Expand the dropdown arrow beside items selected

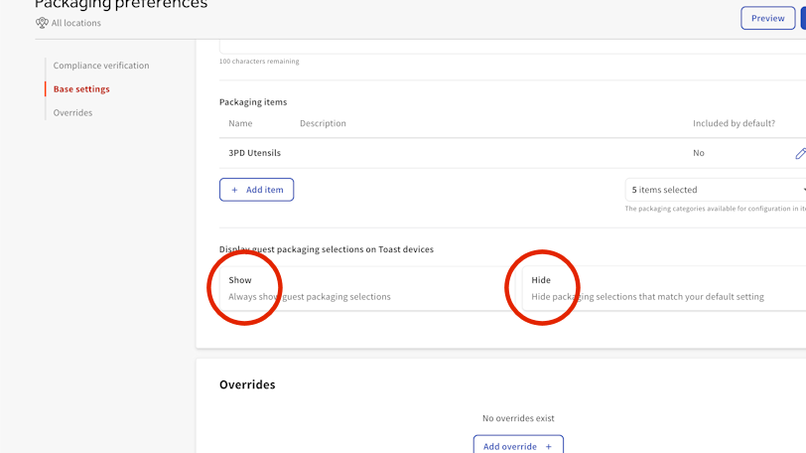(802, 190)
